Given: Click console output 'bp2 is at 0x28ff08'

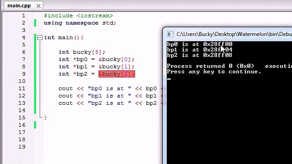Looking at the screenshot, I should coord(199,55).
